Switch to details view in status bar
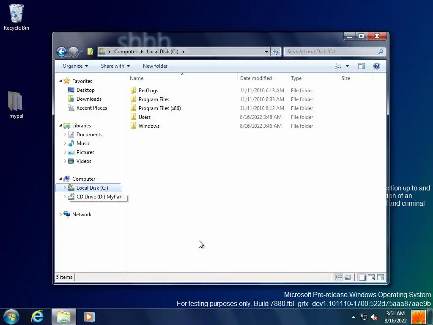433x325 pixels. click(x=339, y=277)
